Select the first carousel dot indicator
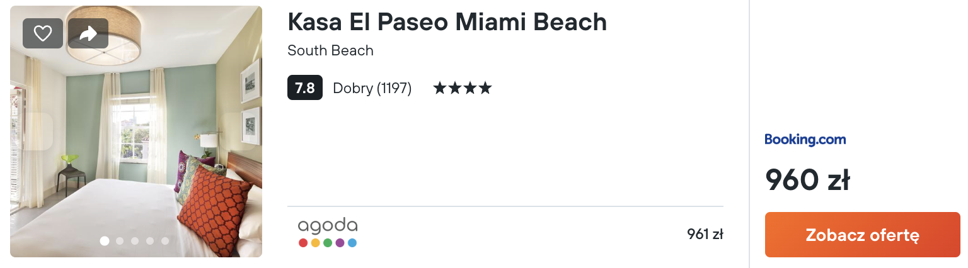968x268 pixels. pos(105,240)
